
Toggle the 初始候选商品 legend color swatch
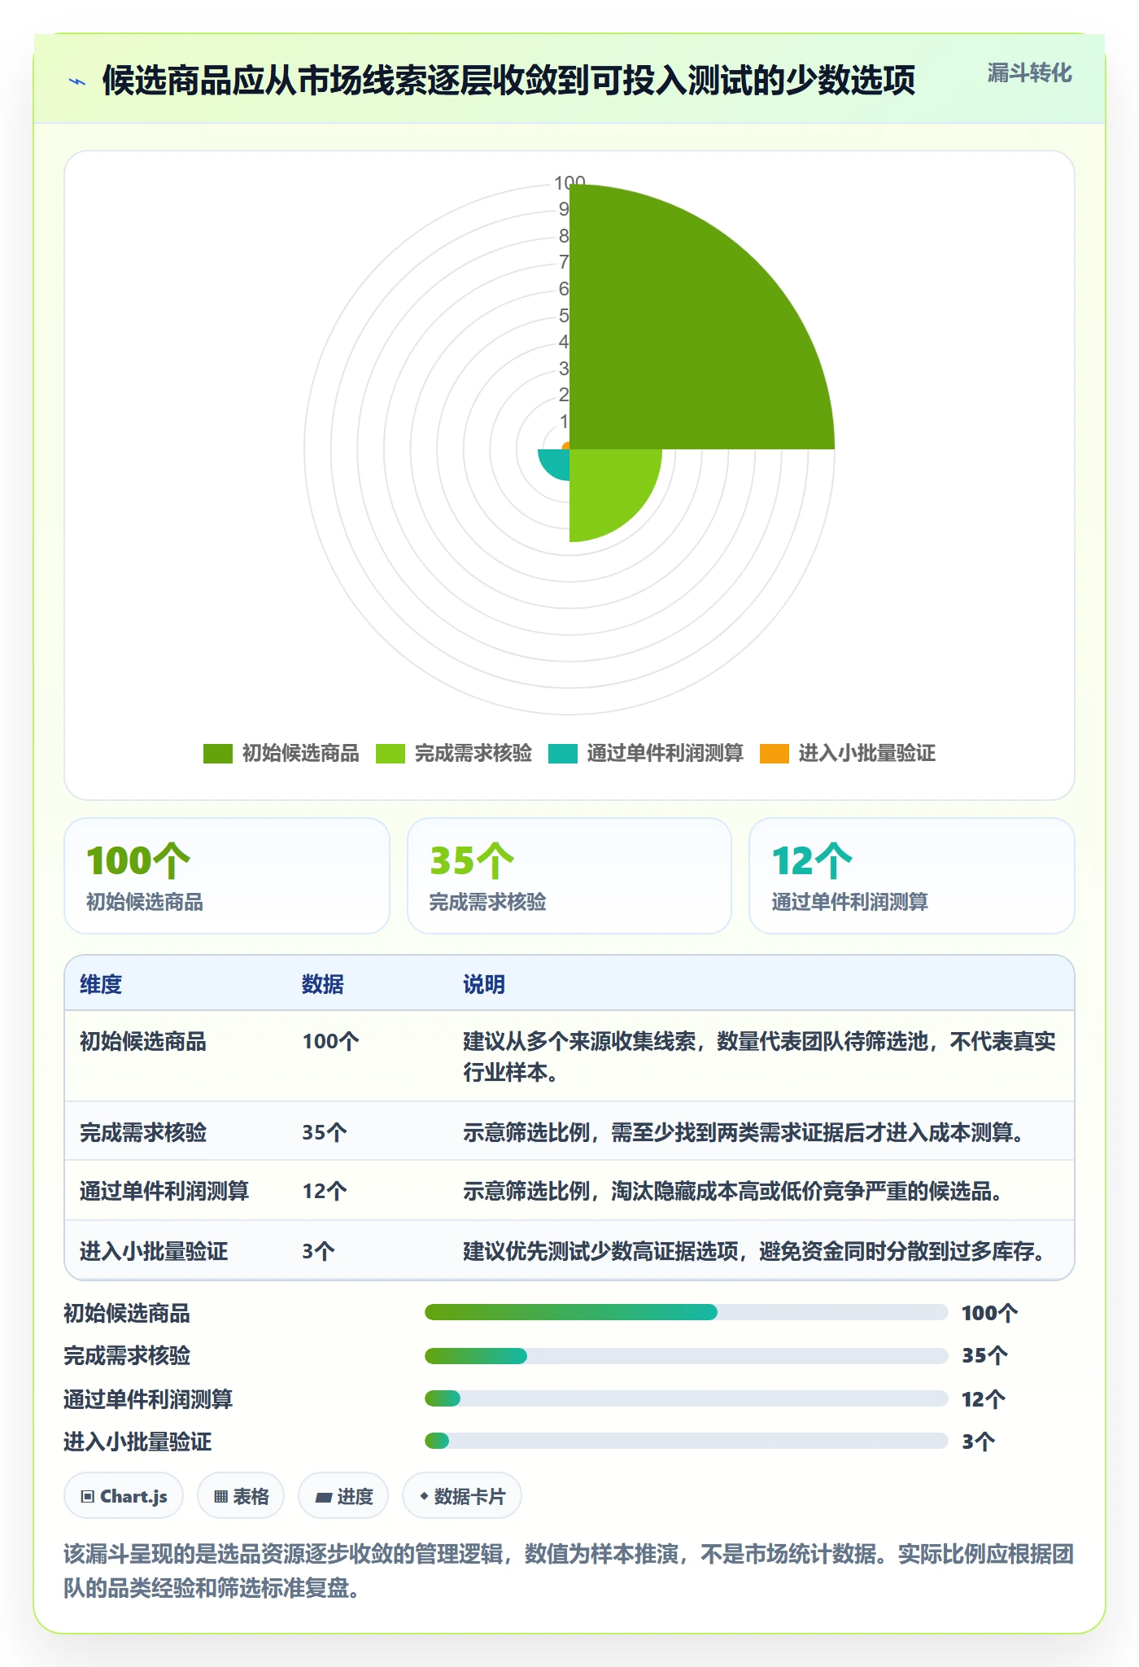[x=218, y=754]
